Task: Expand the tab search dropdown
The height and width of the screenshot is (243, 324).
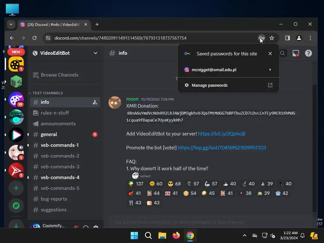Action: tap(11, 25)
